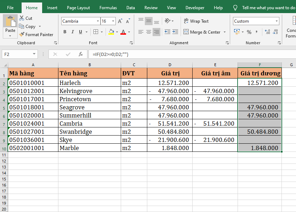Click the Cut scissors icon
This screenshot has width=296, height=212.
pyautogui.click(x=22, y=18)
